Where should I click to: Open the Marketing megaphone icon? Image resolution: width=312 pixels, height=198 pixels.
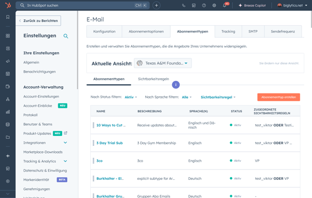pyautogui.click(x=8, y=61)
